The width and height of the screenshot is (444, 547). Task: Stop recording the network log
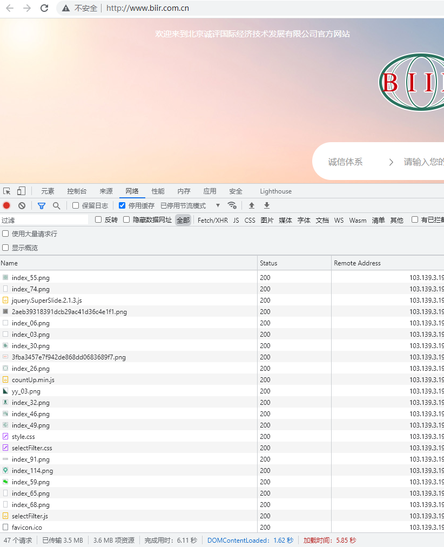[6, 205]
